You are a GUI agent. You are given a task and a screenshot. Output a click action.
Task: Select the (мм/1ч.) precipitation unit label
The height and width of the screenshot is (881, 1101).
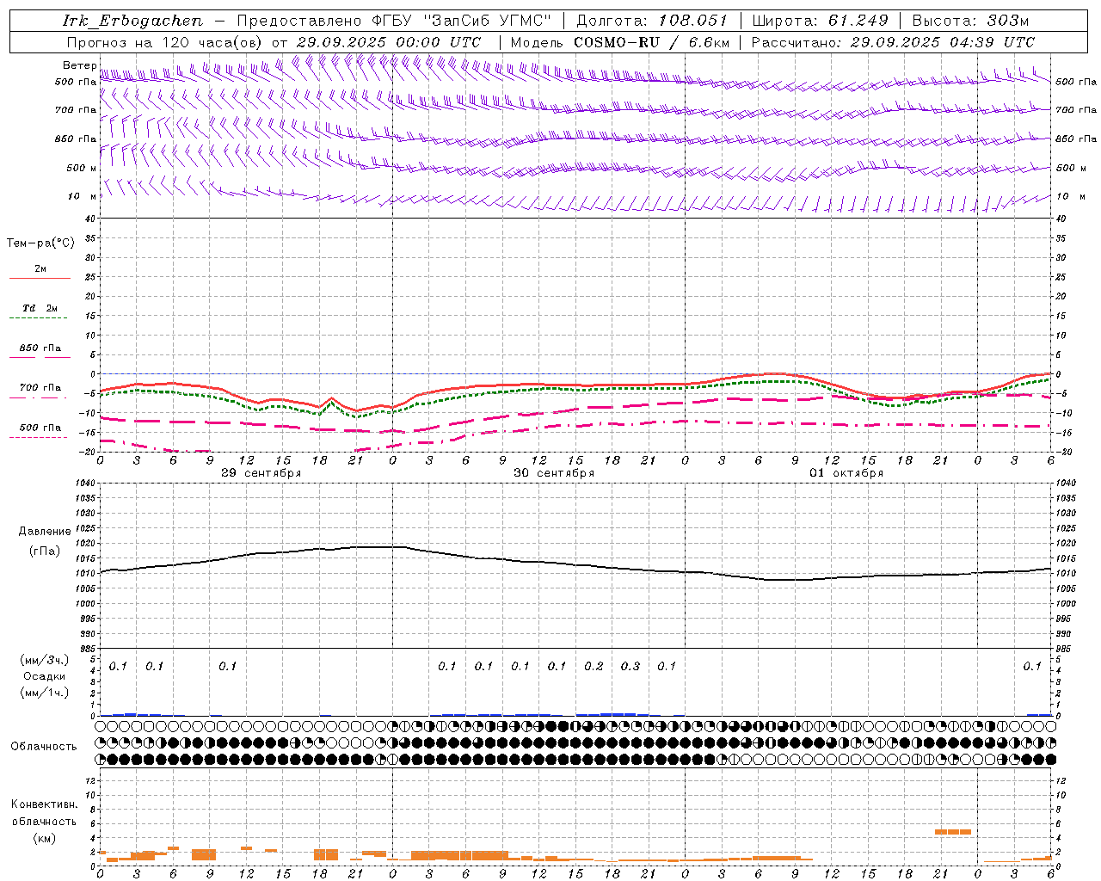click(x=45, y=693)
